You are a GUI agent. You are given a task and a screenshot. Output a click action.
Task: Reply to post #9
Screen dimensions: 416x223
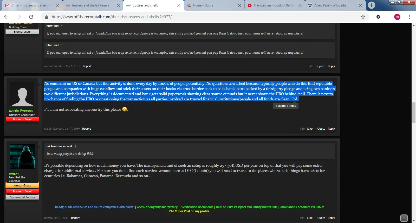(331, 66)
